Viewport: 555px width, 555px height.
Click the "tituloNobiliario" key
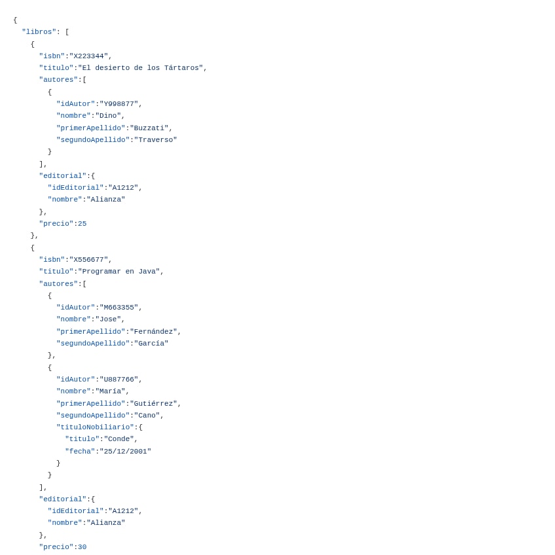pyautogui.click(x=95, y=427)
